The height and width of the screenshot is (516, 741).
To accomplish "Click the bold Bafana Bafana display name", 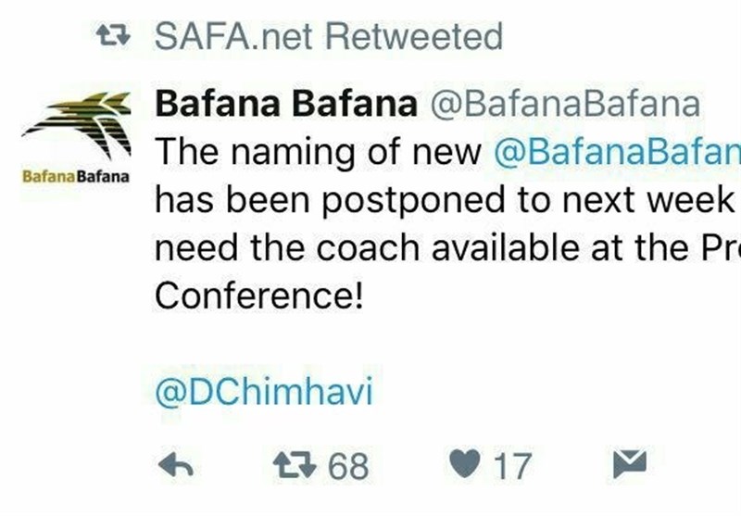I will [x=285, y=103].
